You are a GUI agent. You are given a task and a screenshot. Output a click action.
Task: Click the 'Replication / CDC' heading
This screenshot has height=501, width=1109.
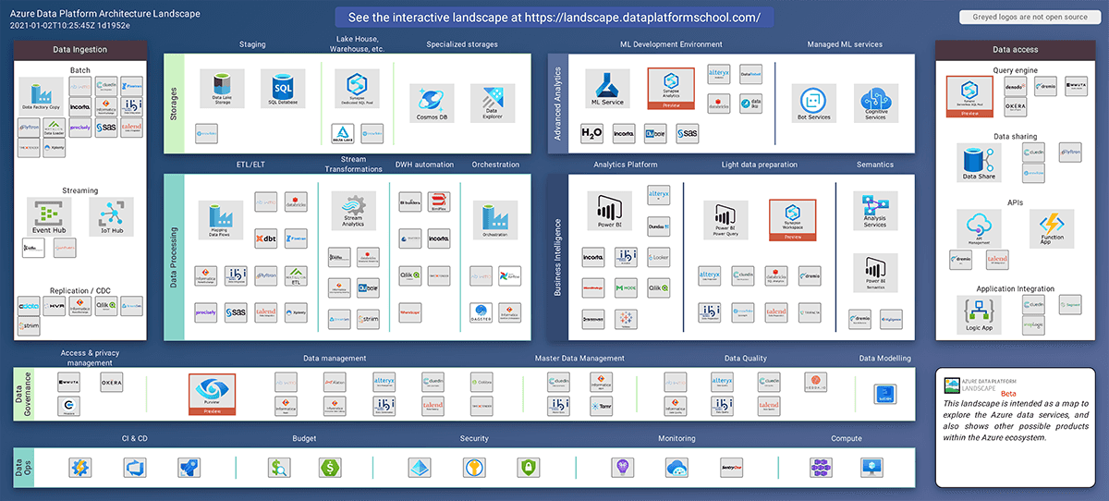80,290
